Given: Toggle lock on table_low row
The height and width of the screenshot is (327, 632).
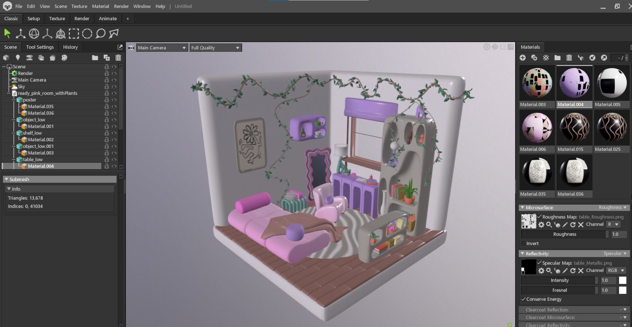Looking at the screenshot, I should point(107,160).
